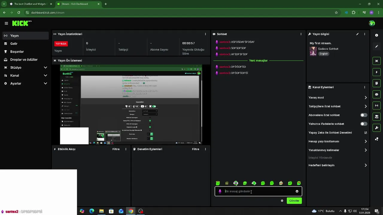Open Yavaş mod options chevron
The width and height of the screenshot is (383, 215).
click(366, 98)
